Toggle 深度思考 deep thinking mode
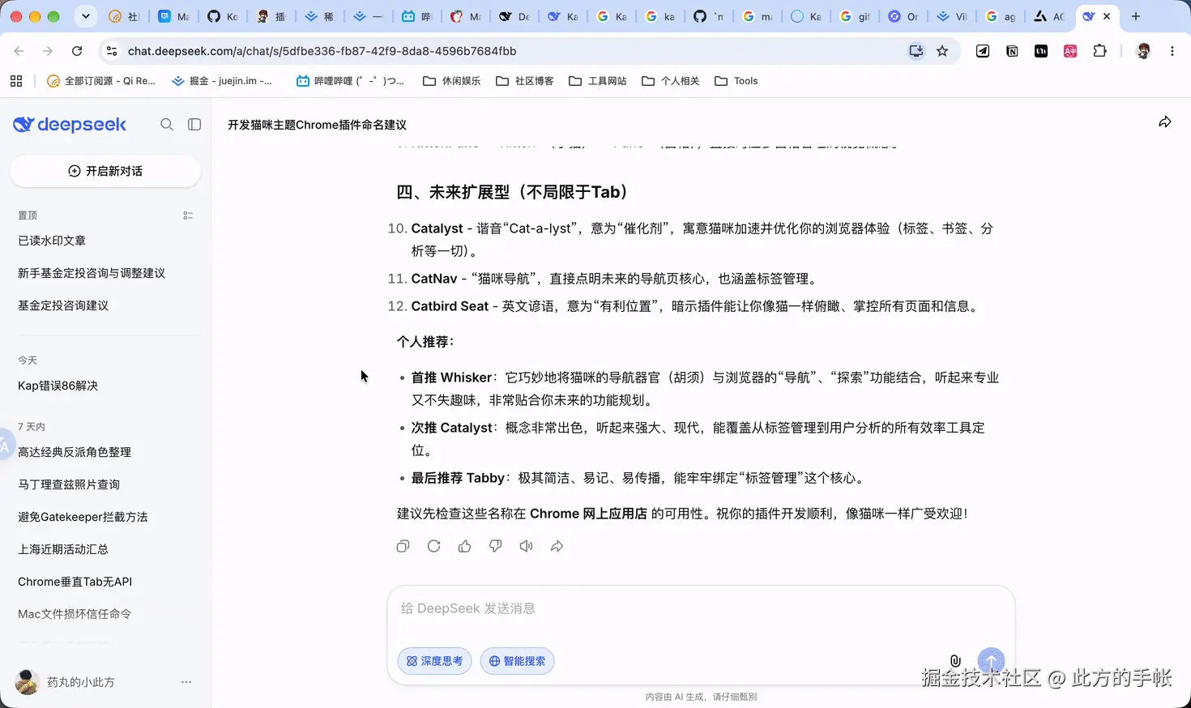Screen dimensions: 1191x708 click(434, 661)
